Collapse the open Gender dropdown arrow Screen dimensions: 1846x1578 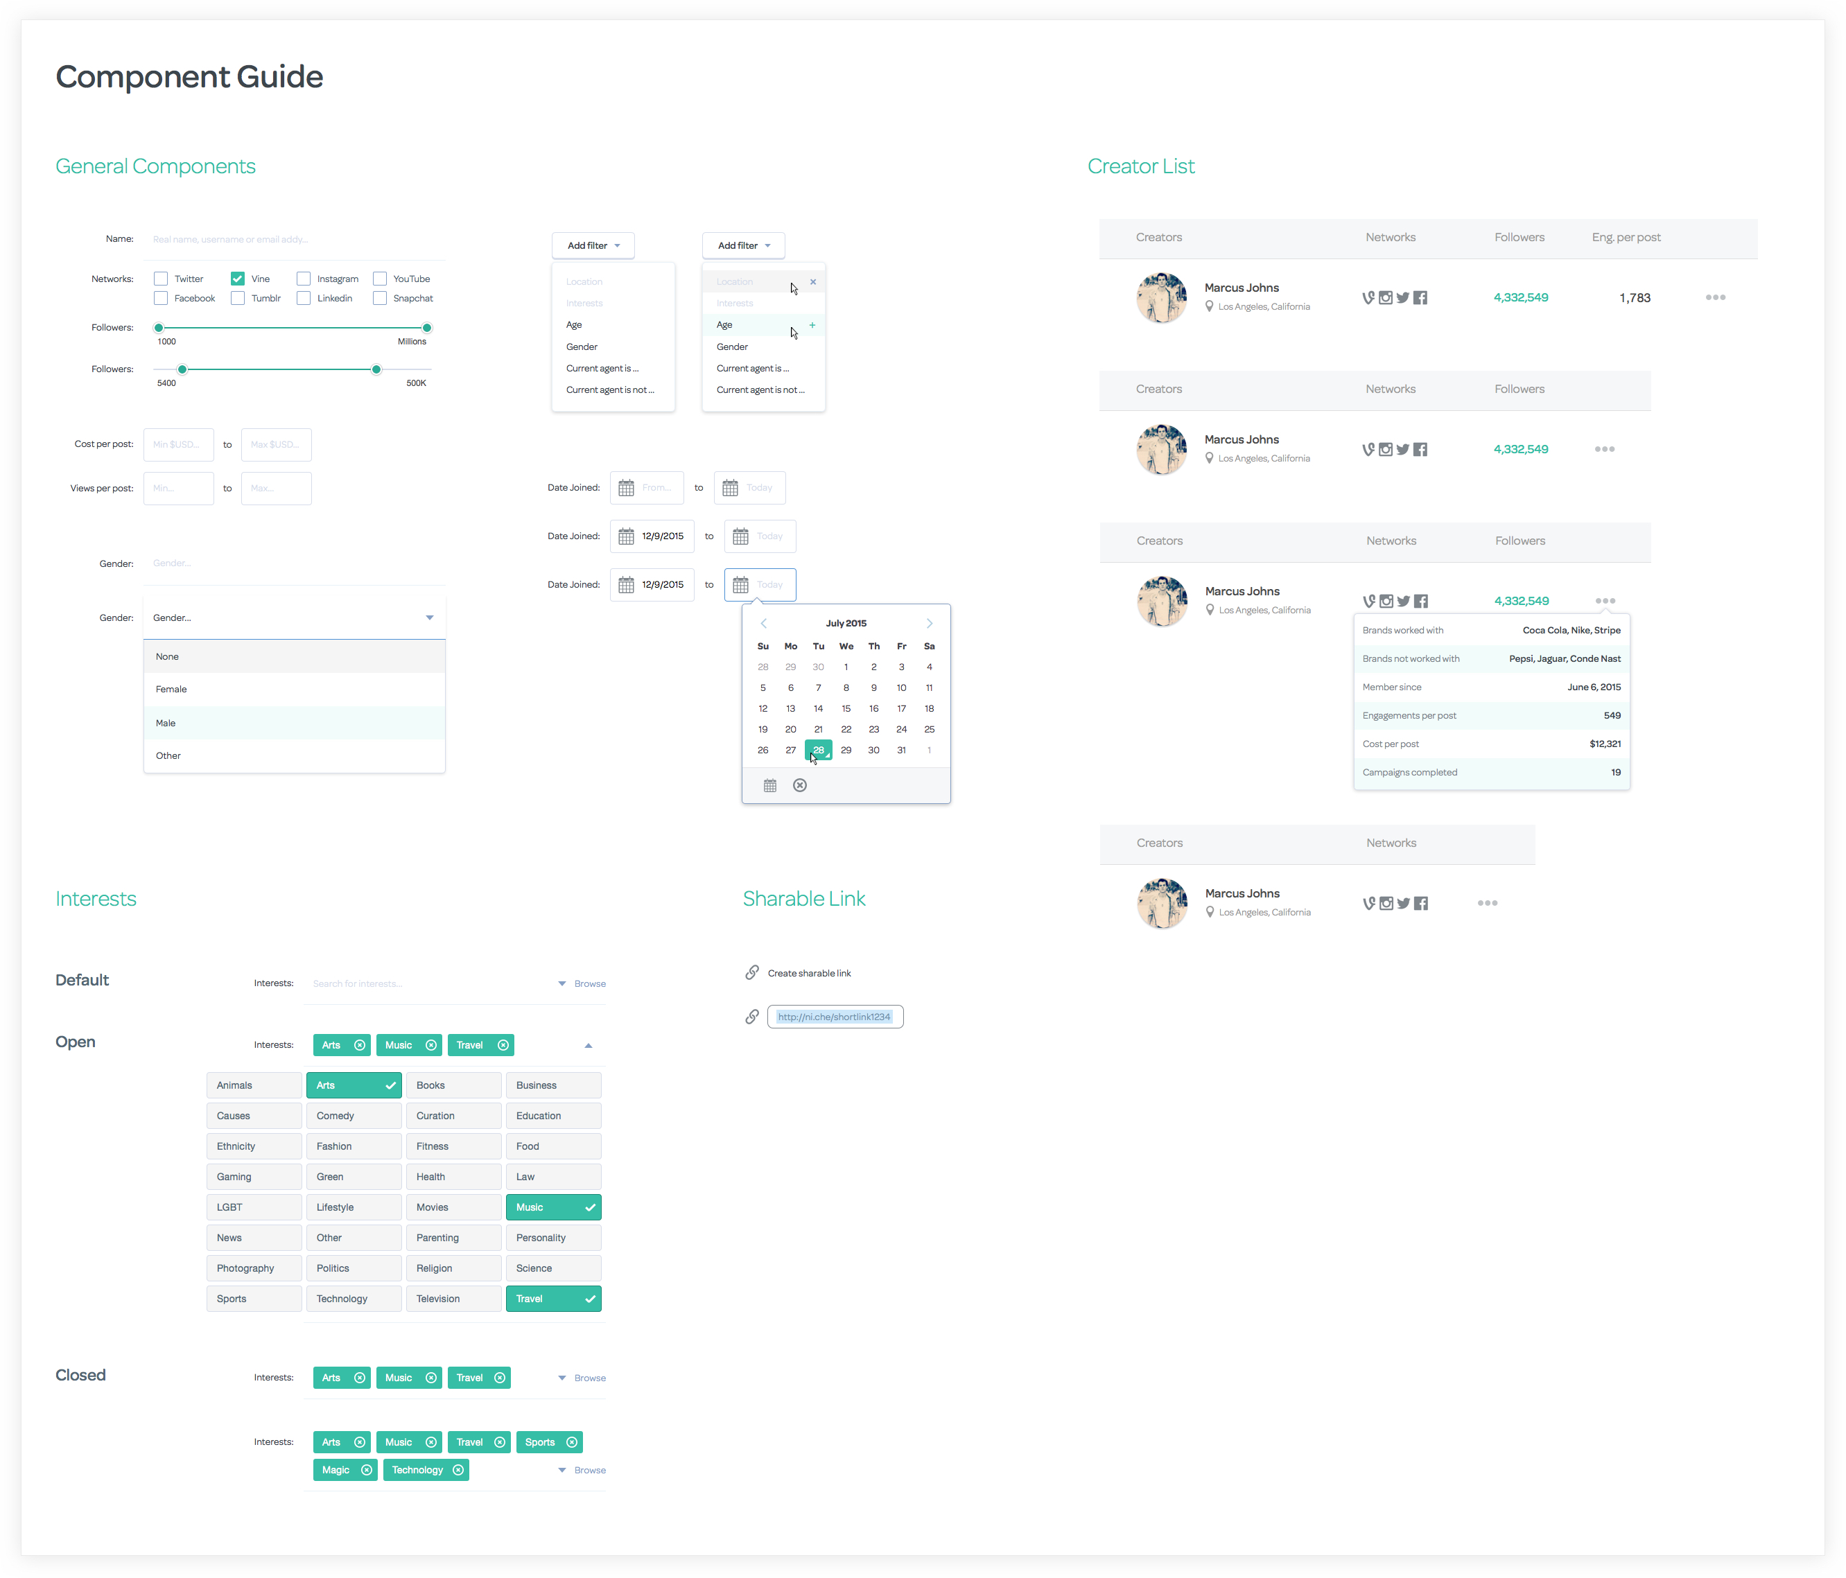tap(429, 618)
